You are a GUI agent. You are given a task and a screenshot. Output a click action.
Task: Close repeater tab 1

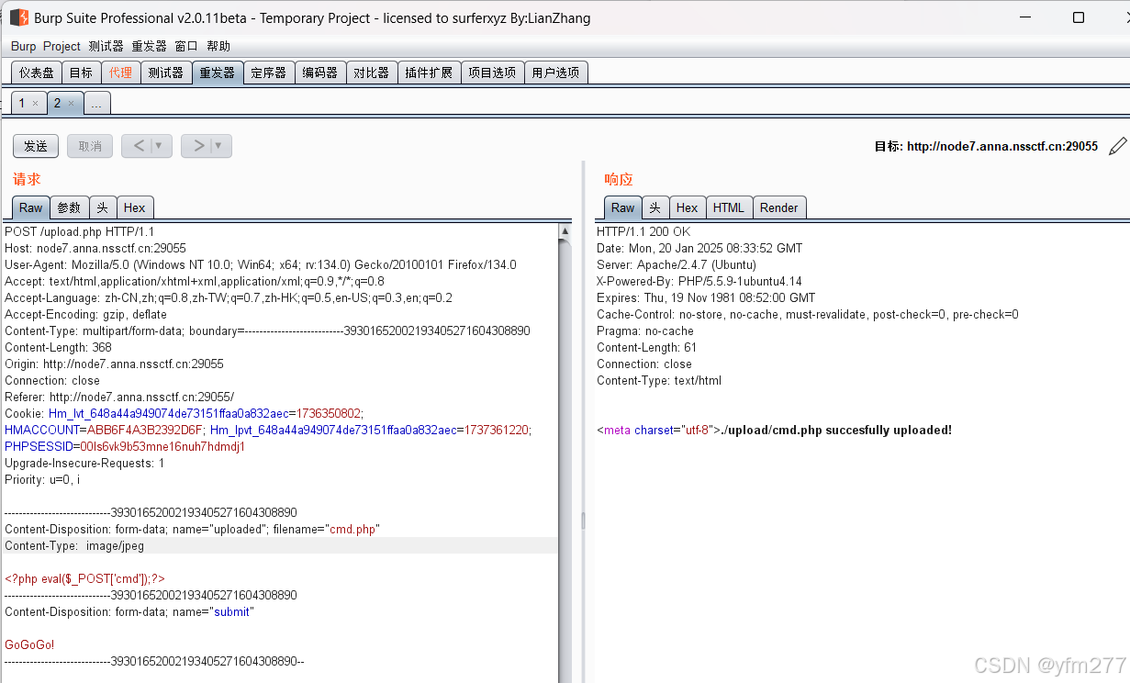(x=35, y=104)
